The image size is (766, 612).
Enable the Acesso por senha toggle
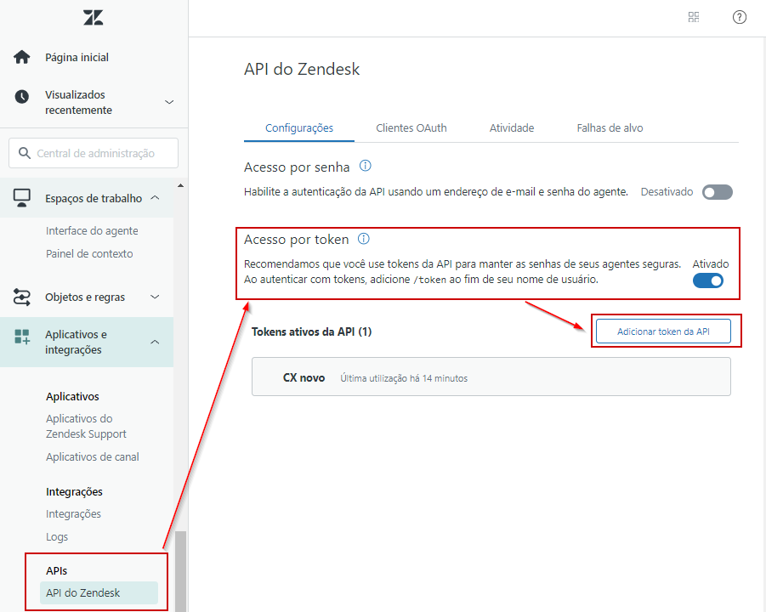coord(718,192)
